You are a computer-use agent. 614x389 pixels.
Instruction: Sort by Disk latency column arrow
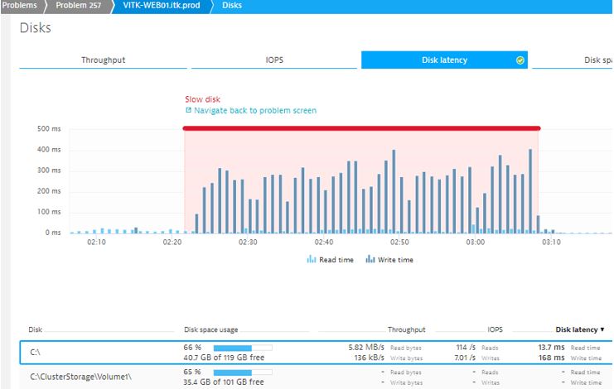[602, 329]
